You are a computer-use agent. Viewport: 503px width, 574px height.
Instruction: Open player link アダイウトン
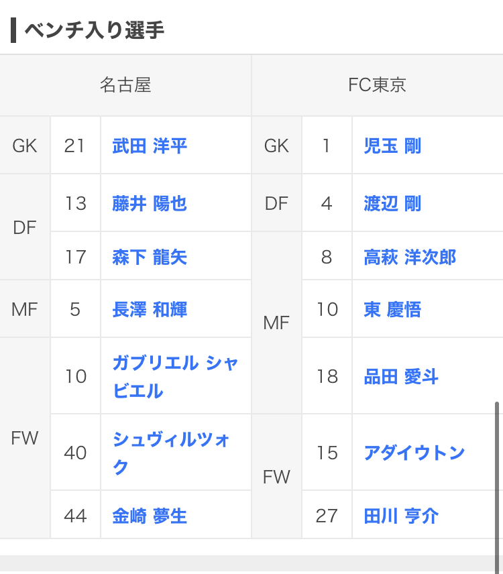(x=414, y=453)
